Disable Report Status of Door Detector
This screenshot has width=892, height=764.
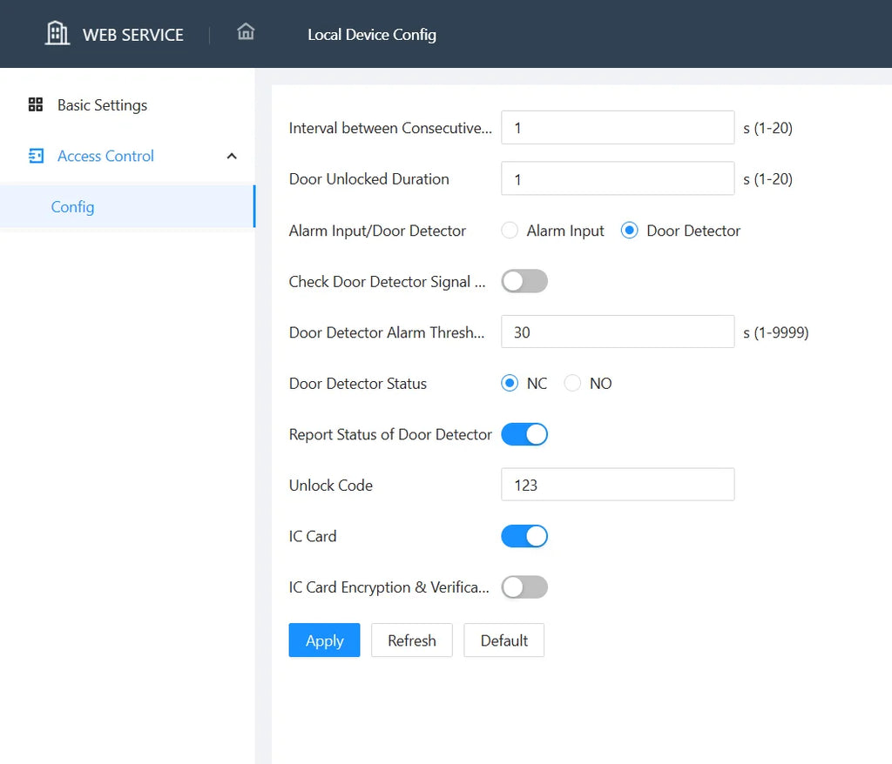524,434
